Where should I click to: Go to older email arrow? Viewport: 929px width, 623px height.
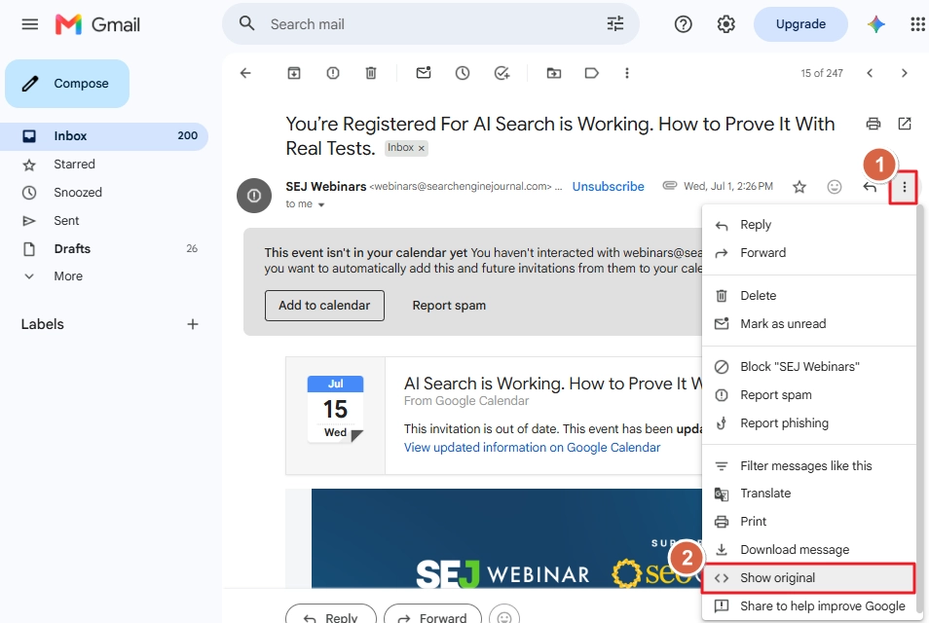point(904,73)
